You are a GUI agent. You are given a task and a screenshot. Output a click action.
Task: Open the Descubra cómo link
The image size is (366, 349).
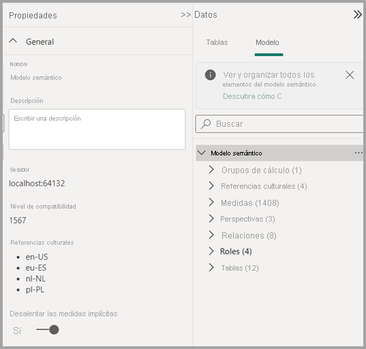252,96
